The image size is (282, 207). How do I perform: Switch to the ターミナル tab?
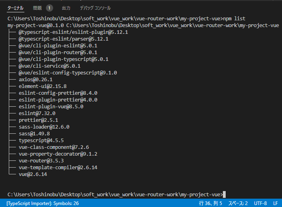point(16,8)
